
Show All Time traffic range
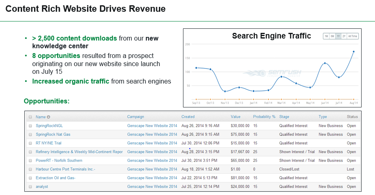(x=353, y=36)
